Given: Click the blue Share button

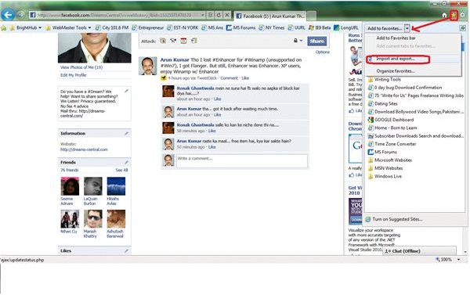Looking at the screenshot, I should click(x=316, y=41).
